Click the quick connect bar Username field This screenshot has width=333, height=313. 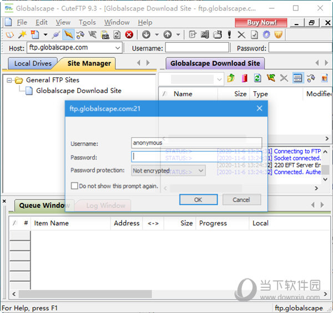coord(197,47)
